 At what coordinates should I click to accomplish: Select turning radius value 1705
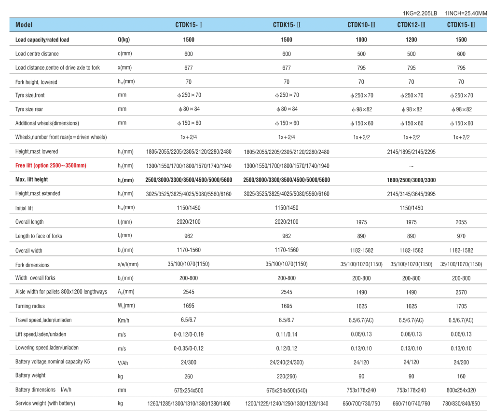461,306
